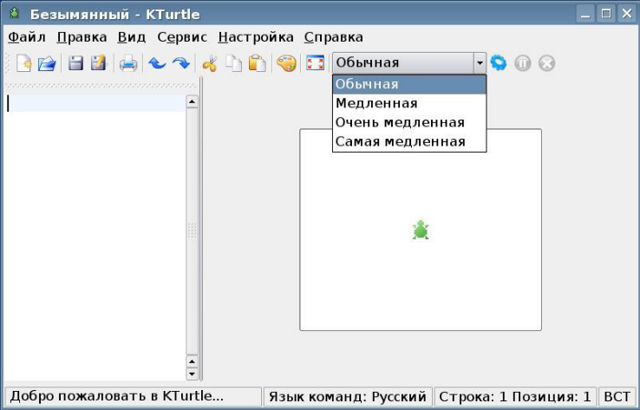Undo the last action with the back arrow
Viewport: 640px width, 410px height.
coord(157,63)
